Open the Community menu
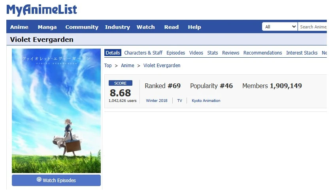Image resolution: width=330 pixels, height=192 pixels. point(82,27)
